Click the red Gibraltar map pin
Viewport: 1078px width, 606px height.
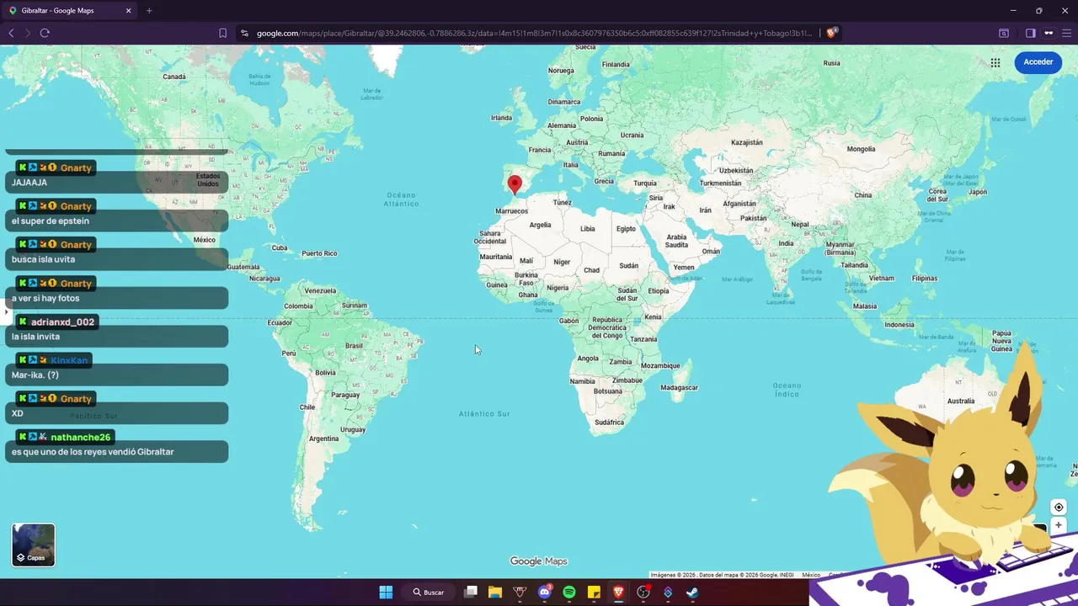tap(515, 185)
